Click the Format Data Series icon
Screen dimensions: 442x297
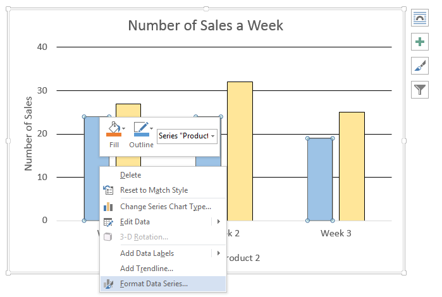coord(108,284)
